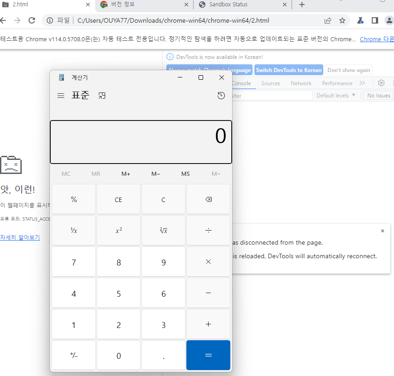
Task: Click the file info icon in address bar
Action: click(50, 20)
